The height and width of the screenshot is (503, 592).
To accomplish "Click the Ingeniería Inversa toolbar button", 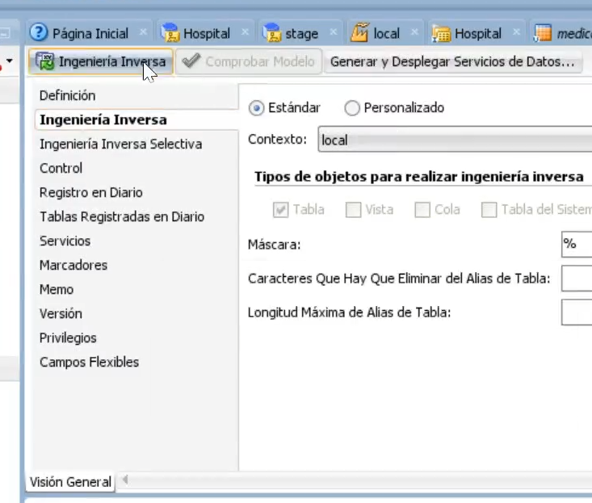I will coord(100,61).
